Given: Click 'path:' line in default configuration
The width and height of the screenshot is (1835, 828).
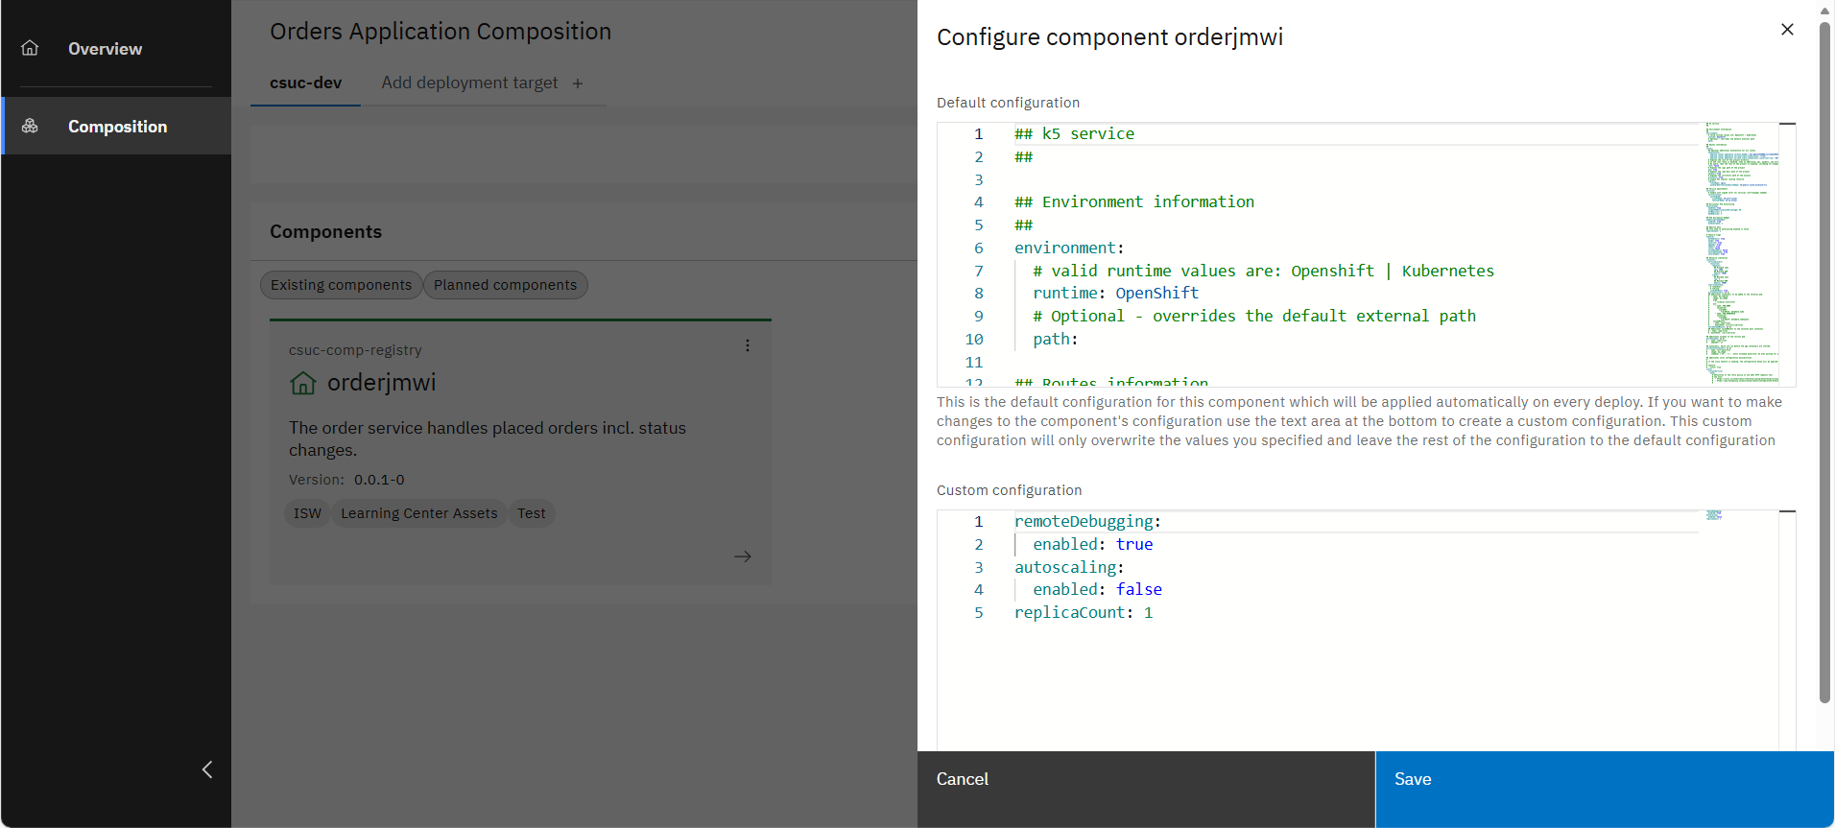Looking at the screenshot, I should pos(1055,339).
